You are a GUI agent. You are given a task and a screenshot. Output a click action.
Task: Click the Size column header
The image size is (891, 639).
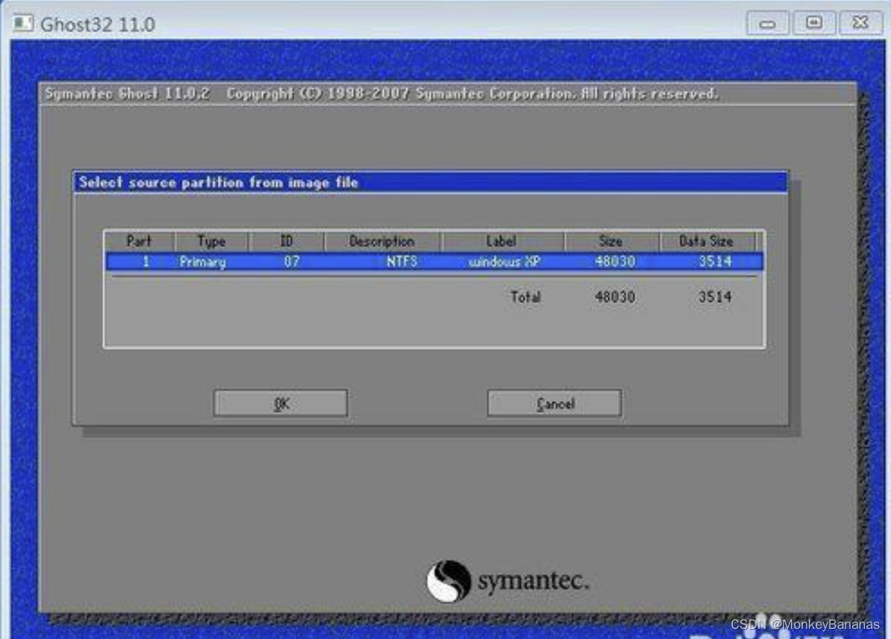[610, 241]
